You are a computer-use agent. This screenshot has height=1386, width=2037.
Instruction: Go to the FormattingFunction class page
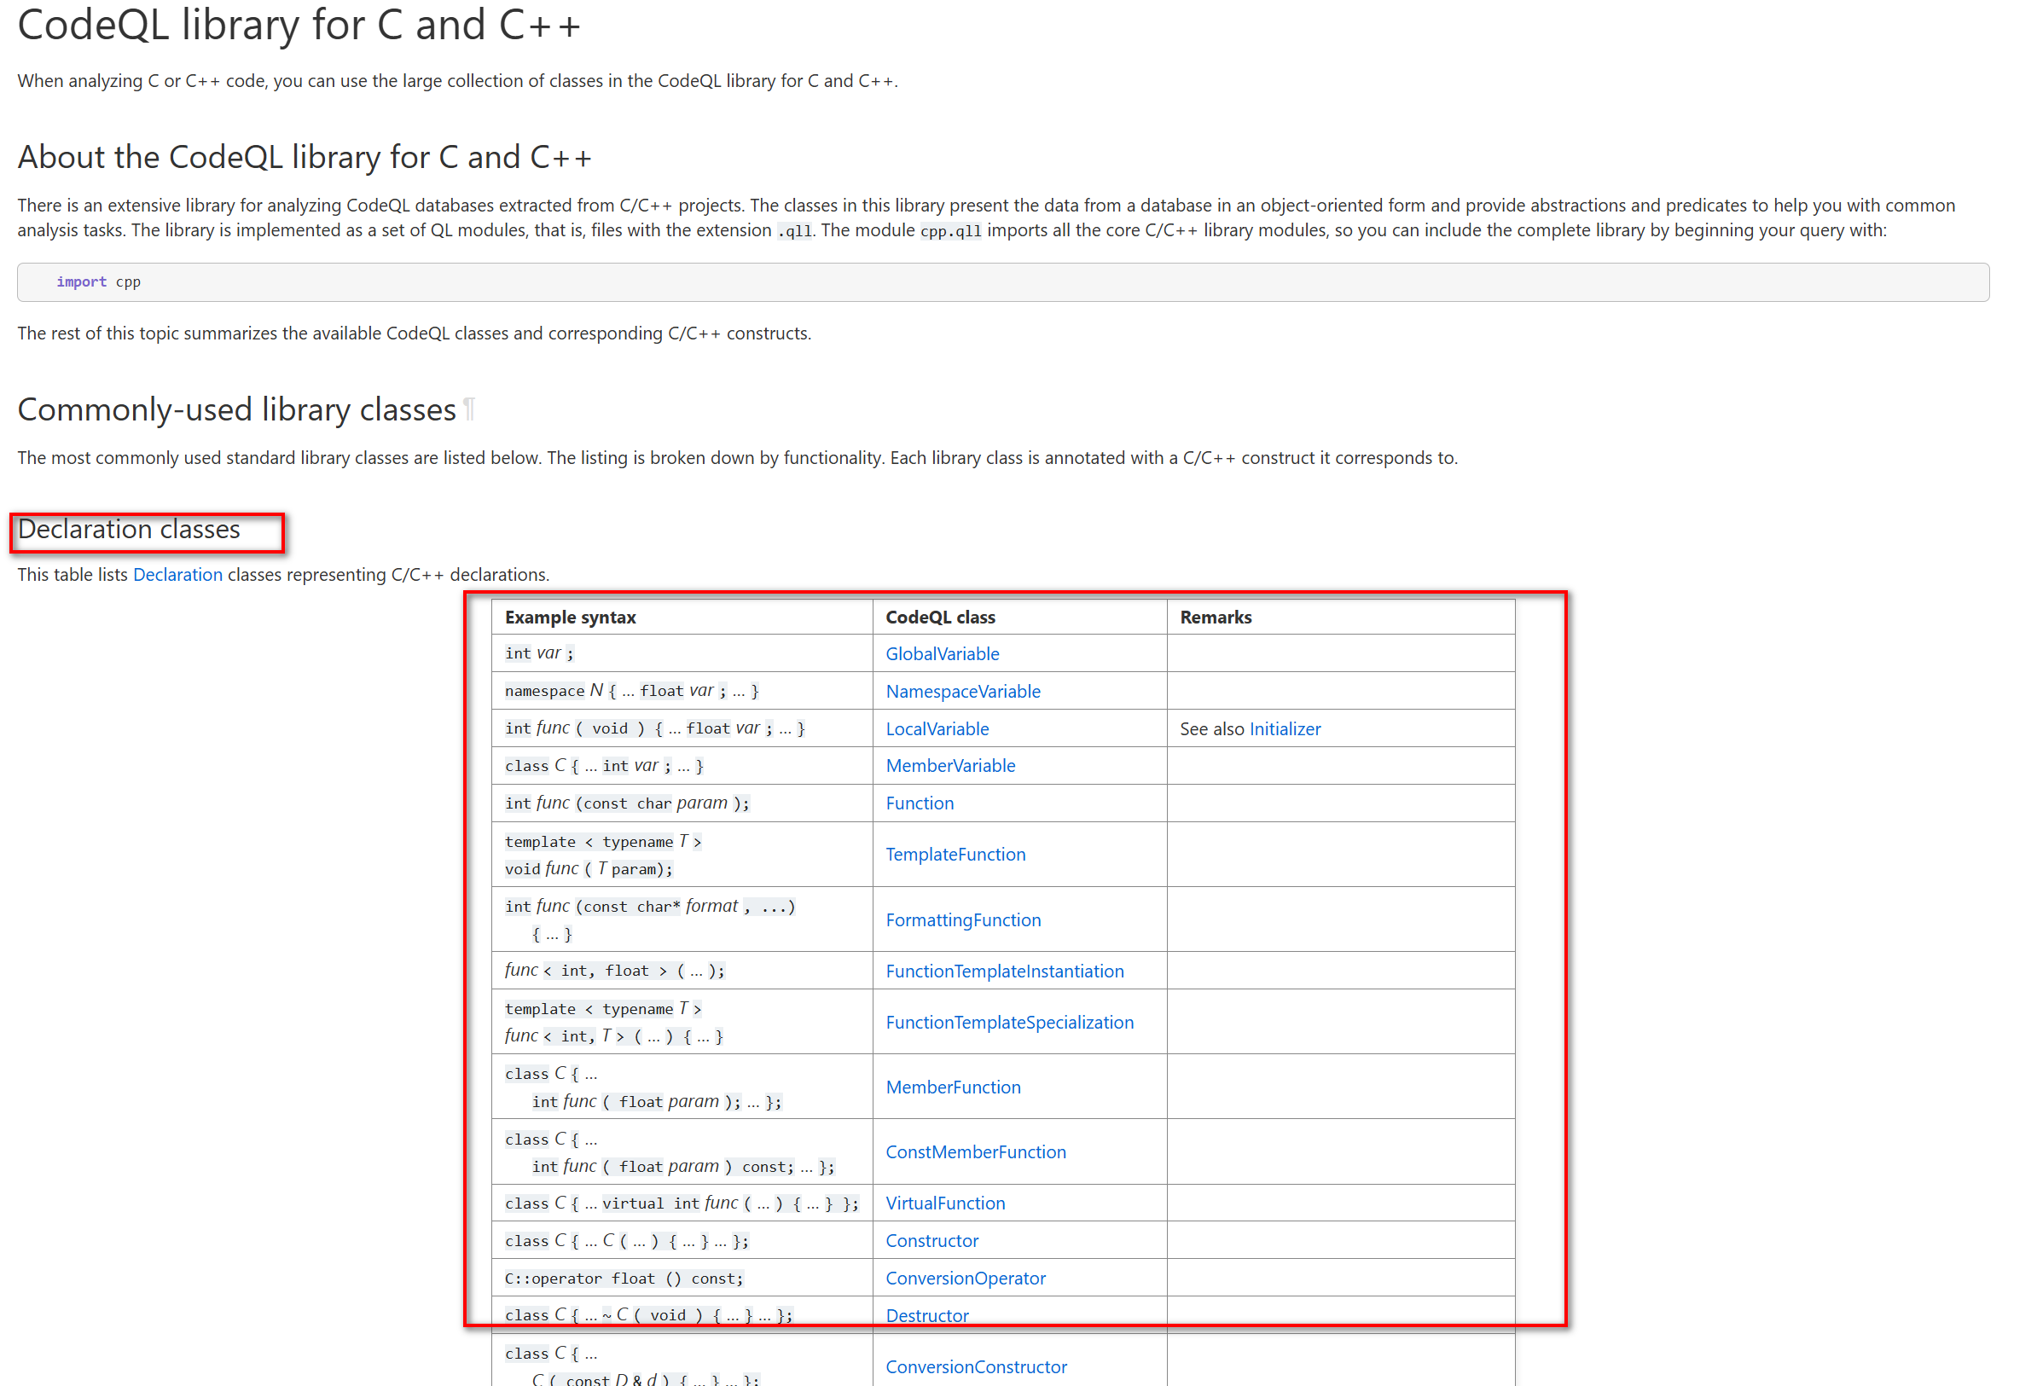963,919
